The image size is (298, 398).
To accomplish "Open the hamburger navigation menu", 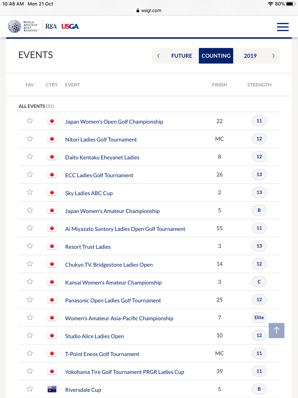I will coord(282,27).
